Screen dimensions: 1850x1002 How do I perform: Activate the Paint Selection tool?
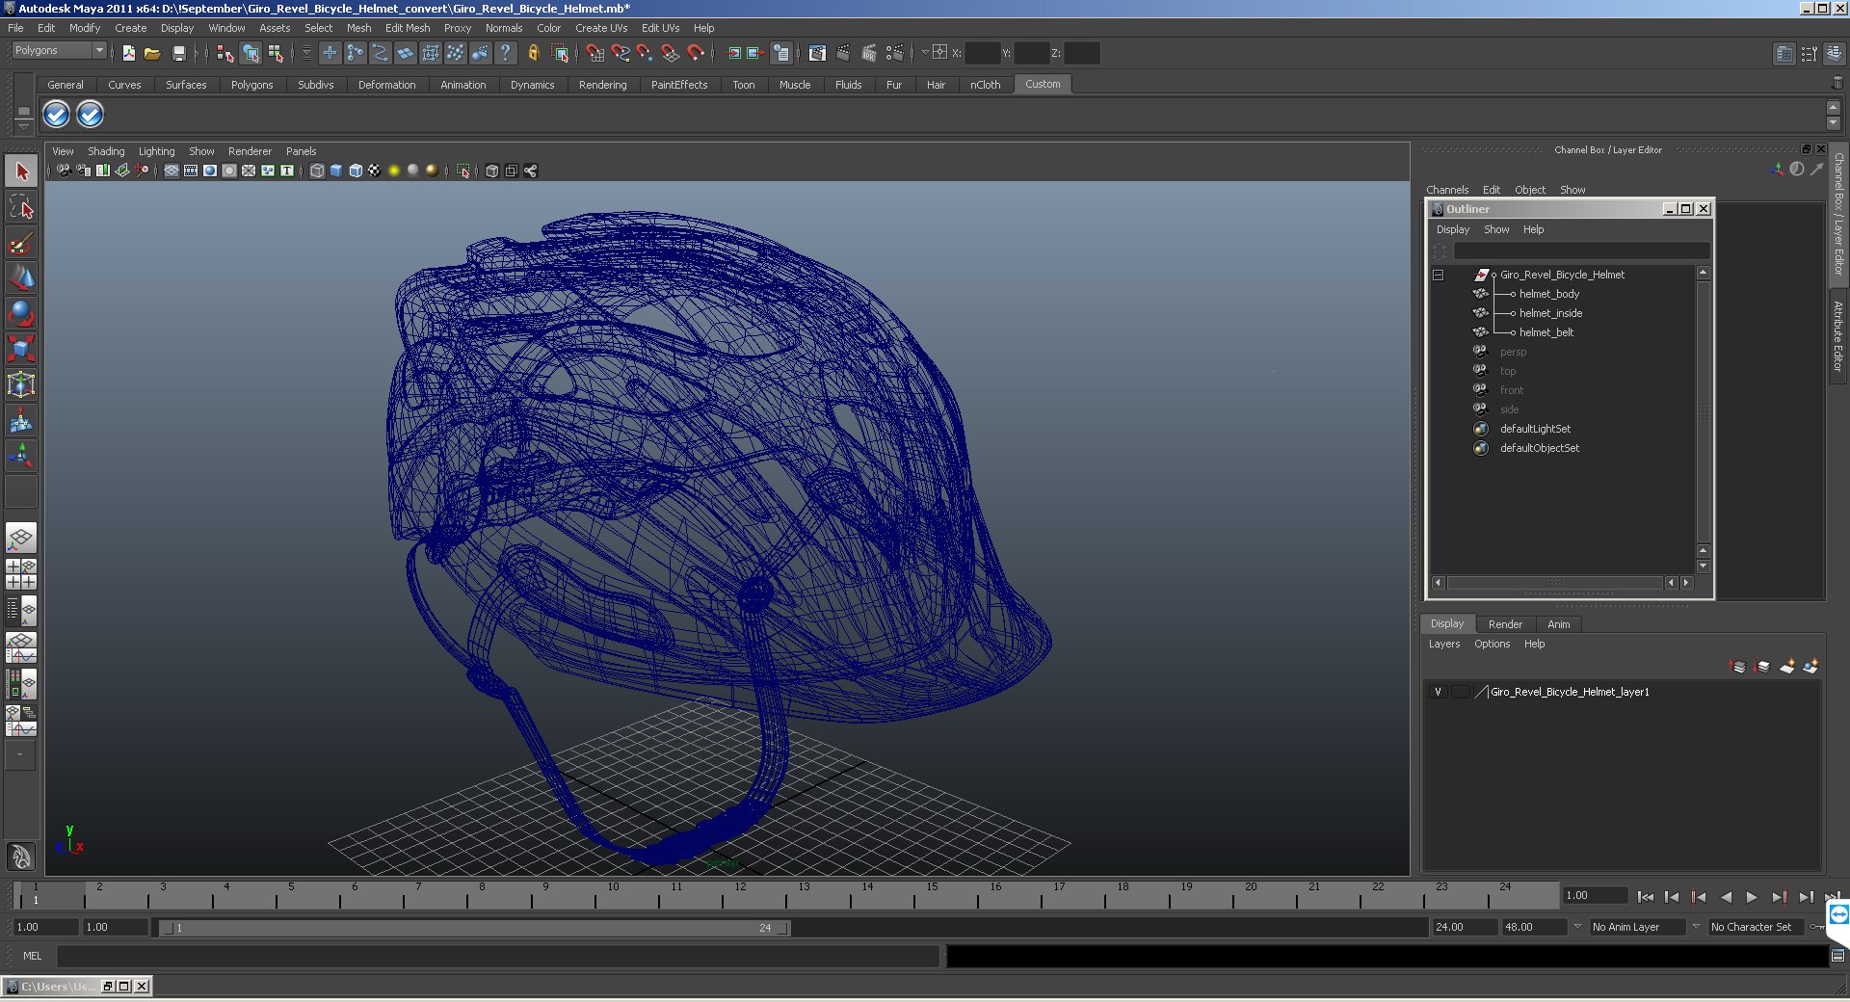(21, 243)
